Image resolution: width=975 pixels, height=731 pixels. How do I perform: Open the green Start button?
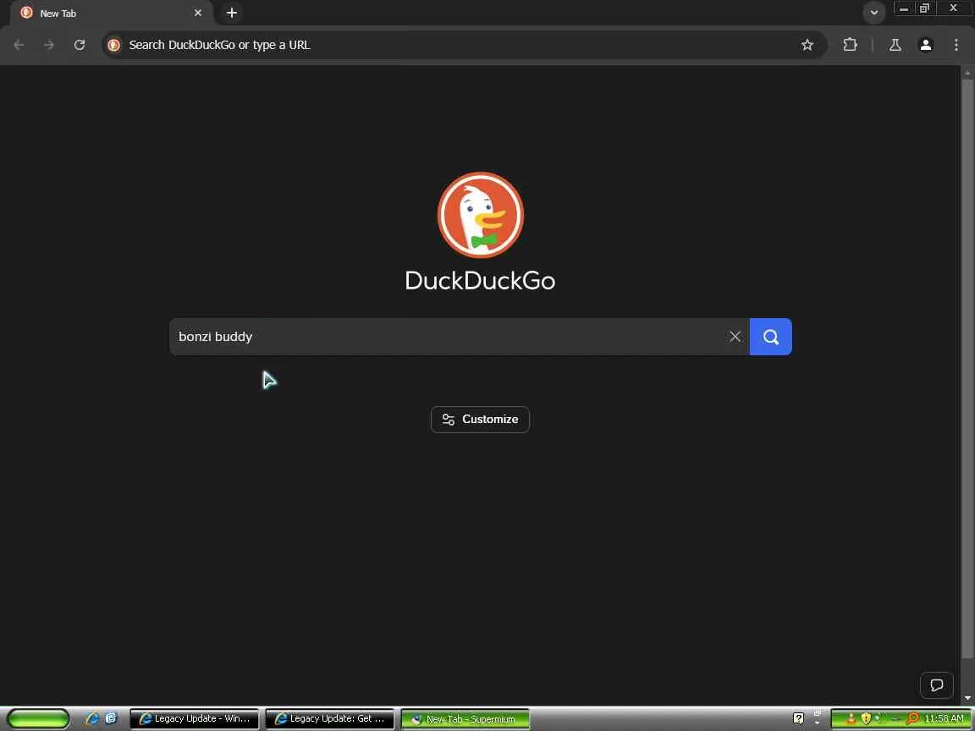39,718
